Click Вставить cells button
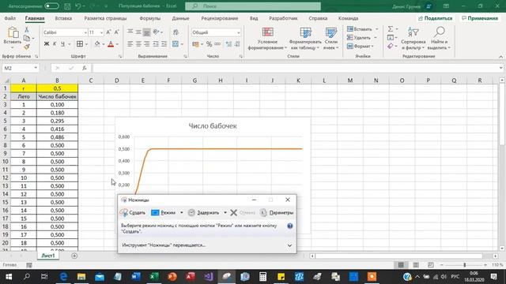This screenshot has width=506, height=284. 360,29
